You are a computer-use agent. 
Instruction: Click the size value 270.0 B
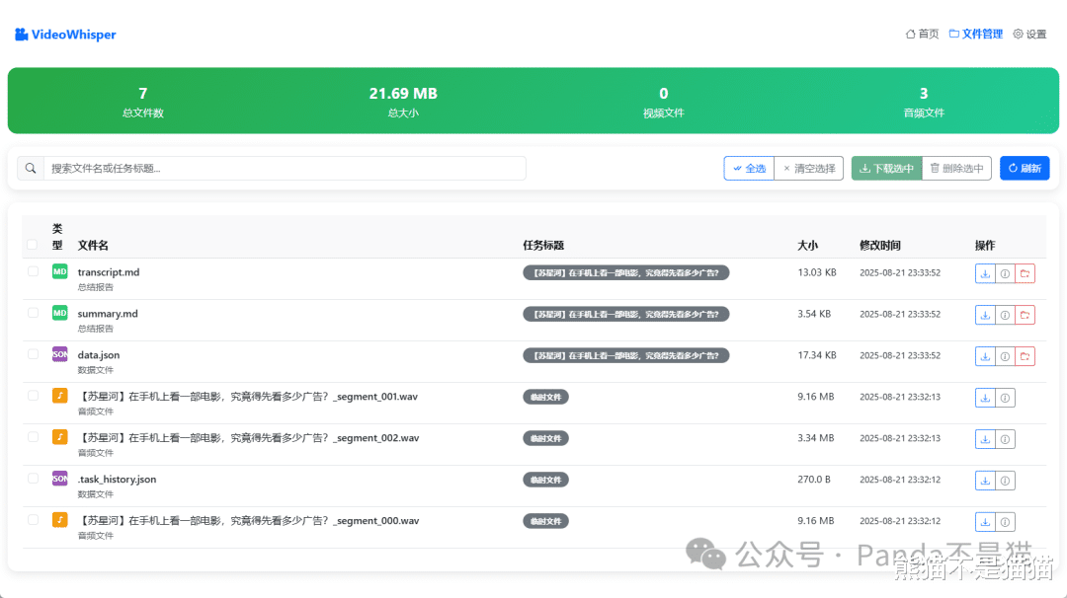(x=814, y=479)
